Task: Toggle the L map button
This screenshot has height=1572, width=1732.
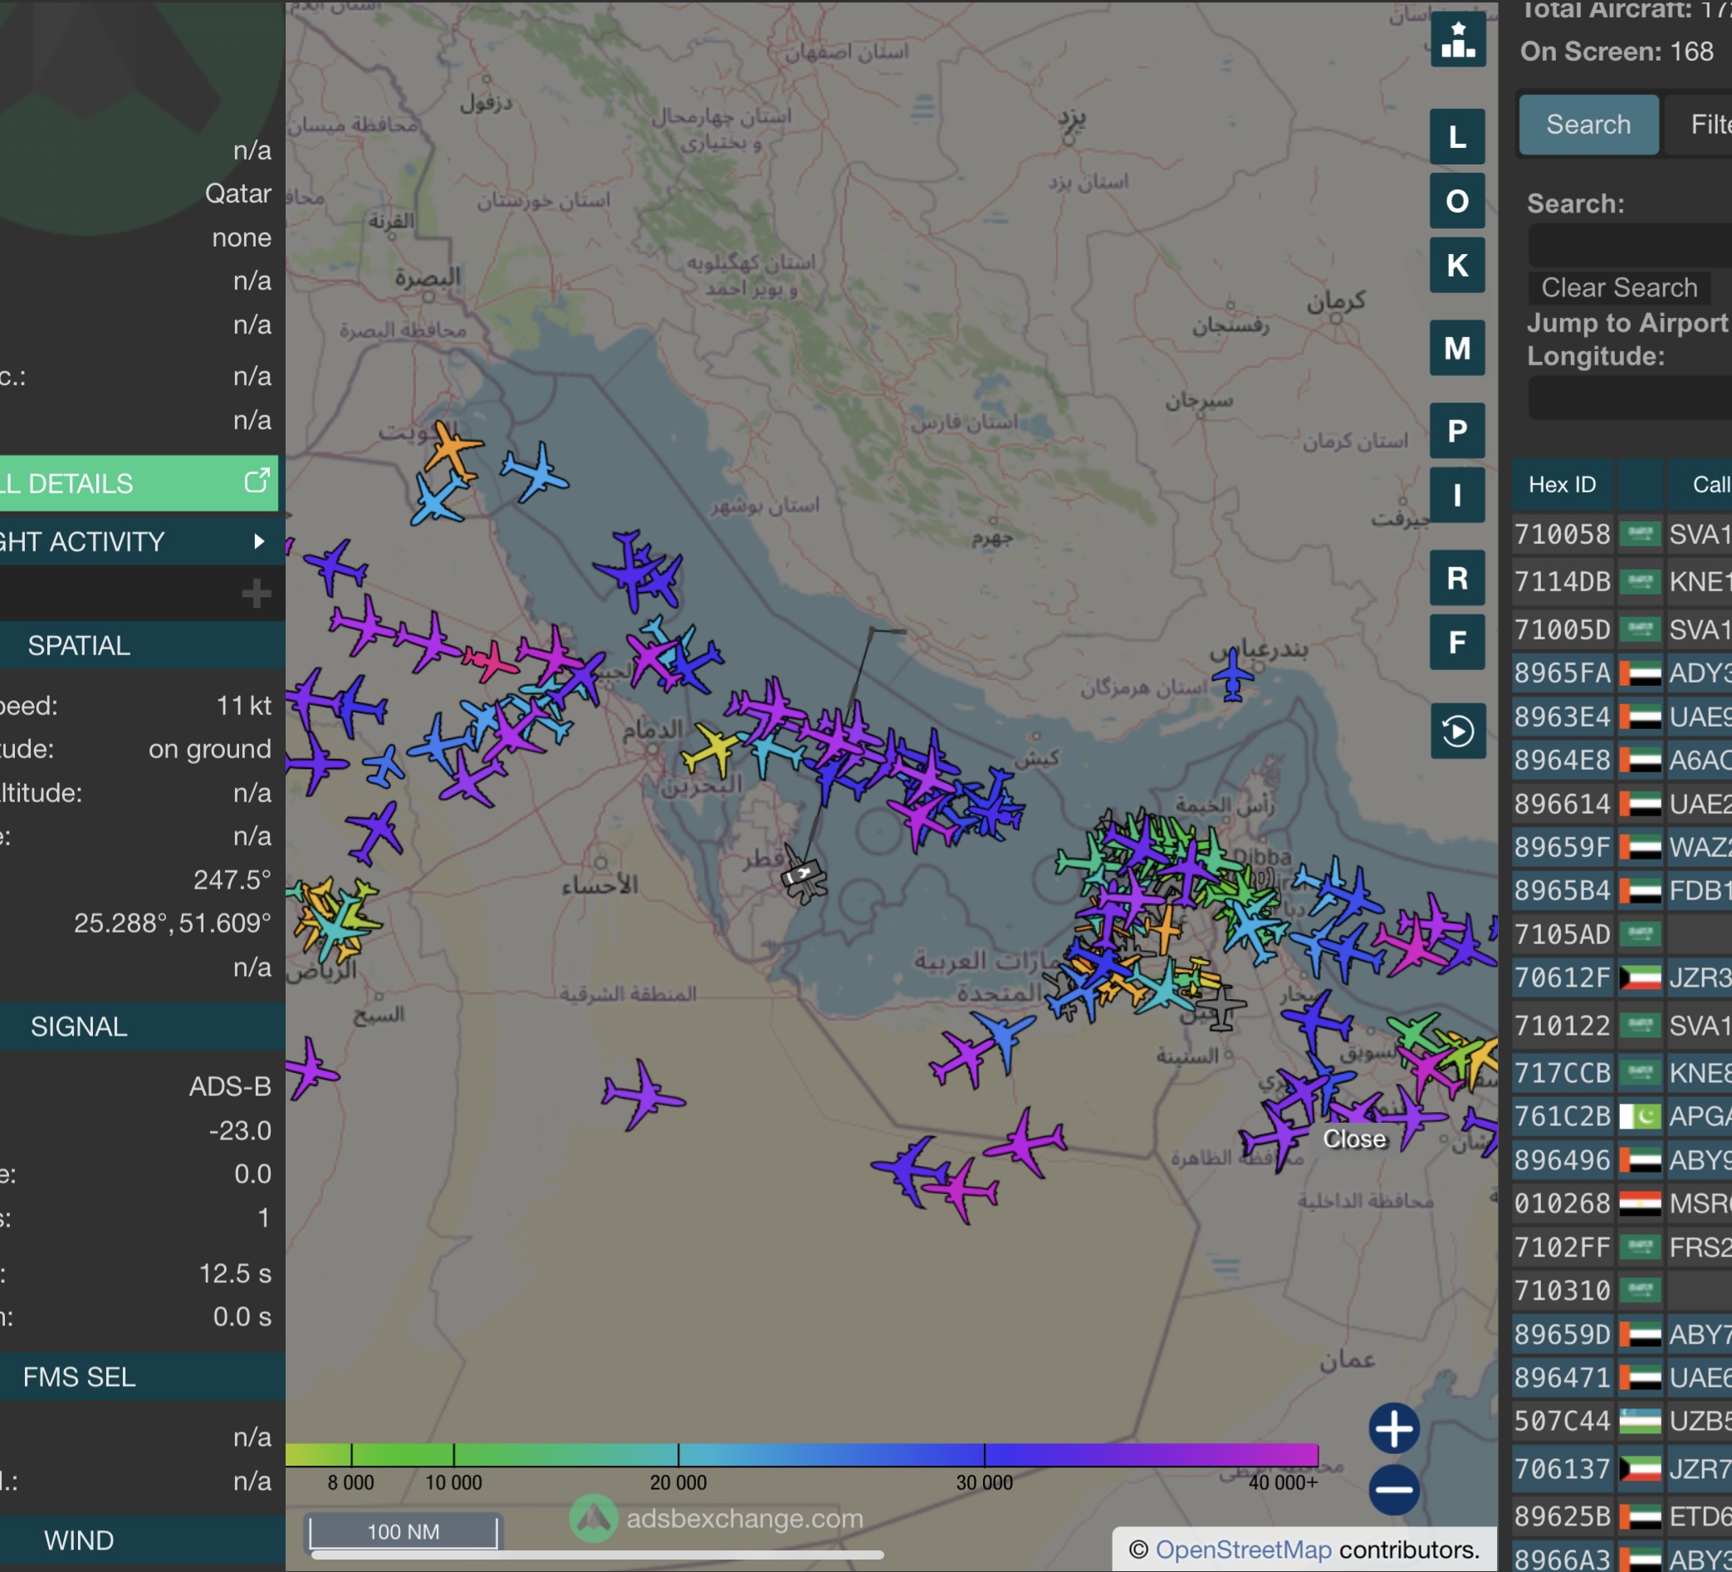Action: point(1457,137)
